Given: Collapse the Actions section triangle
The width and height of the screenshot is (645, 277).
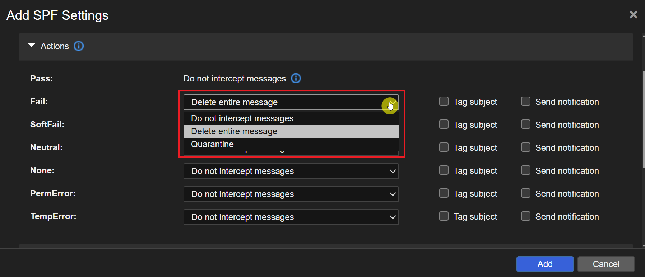Looking at the screenshot, I should click(32, 46).
